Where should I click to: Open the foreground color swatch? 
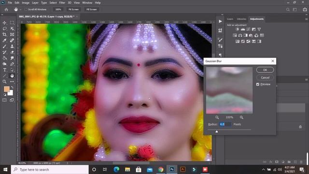coord(6,89)
